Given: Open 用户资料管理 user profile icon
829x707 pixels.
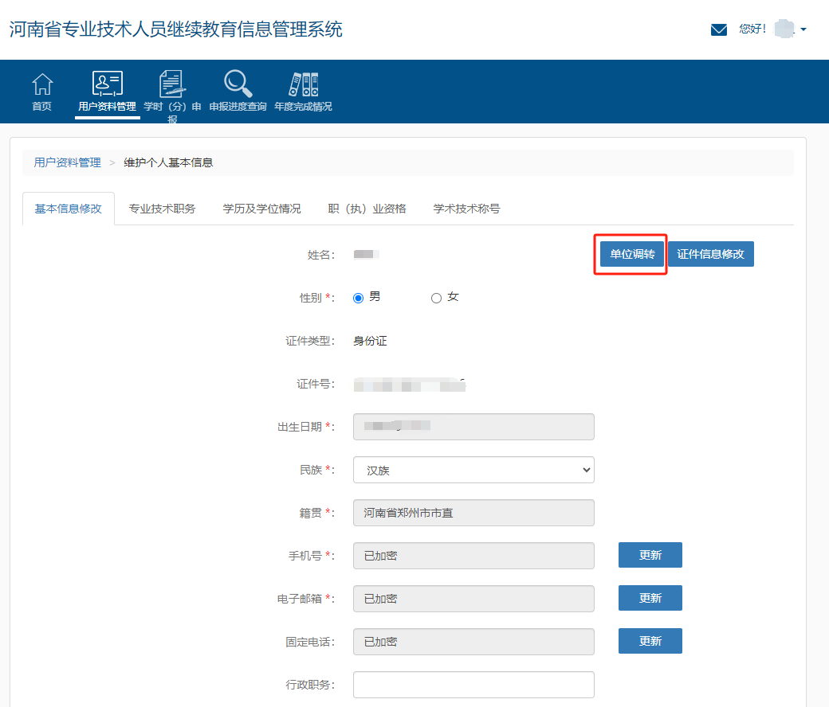Looking at the screenshot, I should click(x=108, y=84).
